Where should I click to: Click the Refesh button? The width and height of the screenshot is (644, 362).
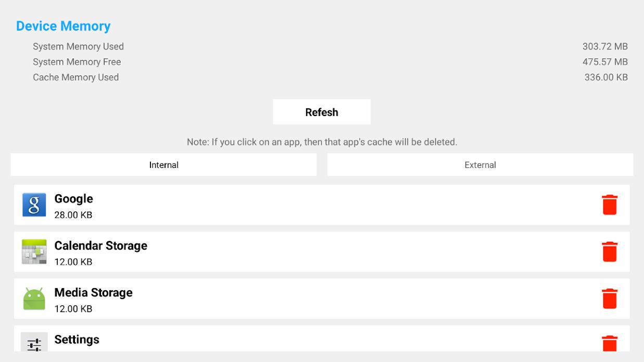click(x=322, y=112)
